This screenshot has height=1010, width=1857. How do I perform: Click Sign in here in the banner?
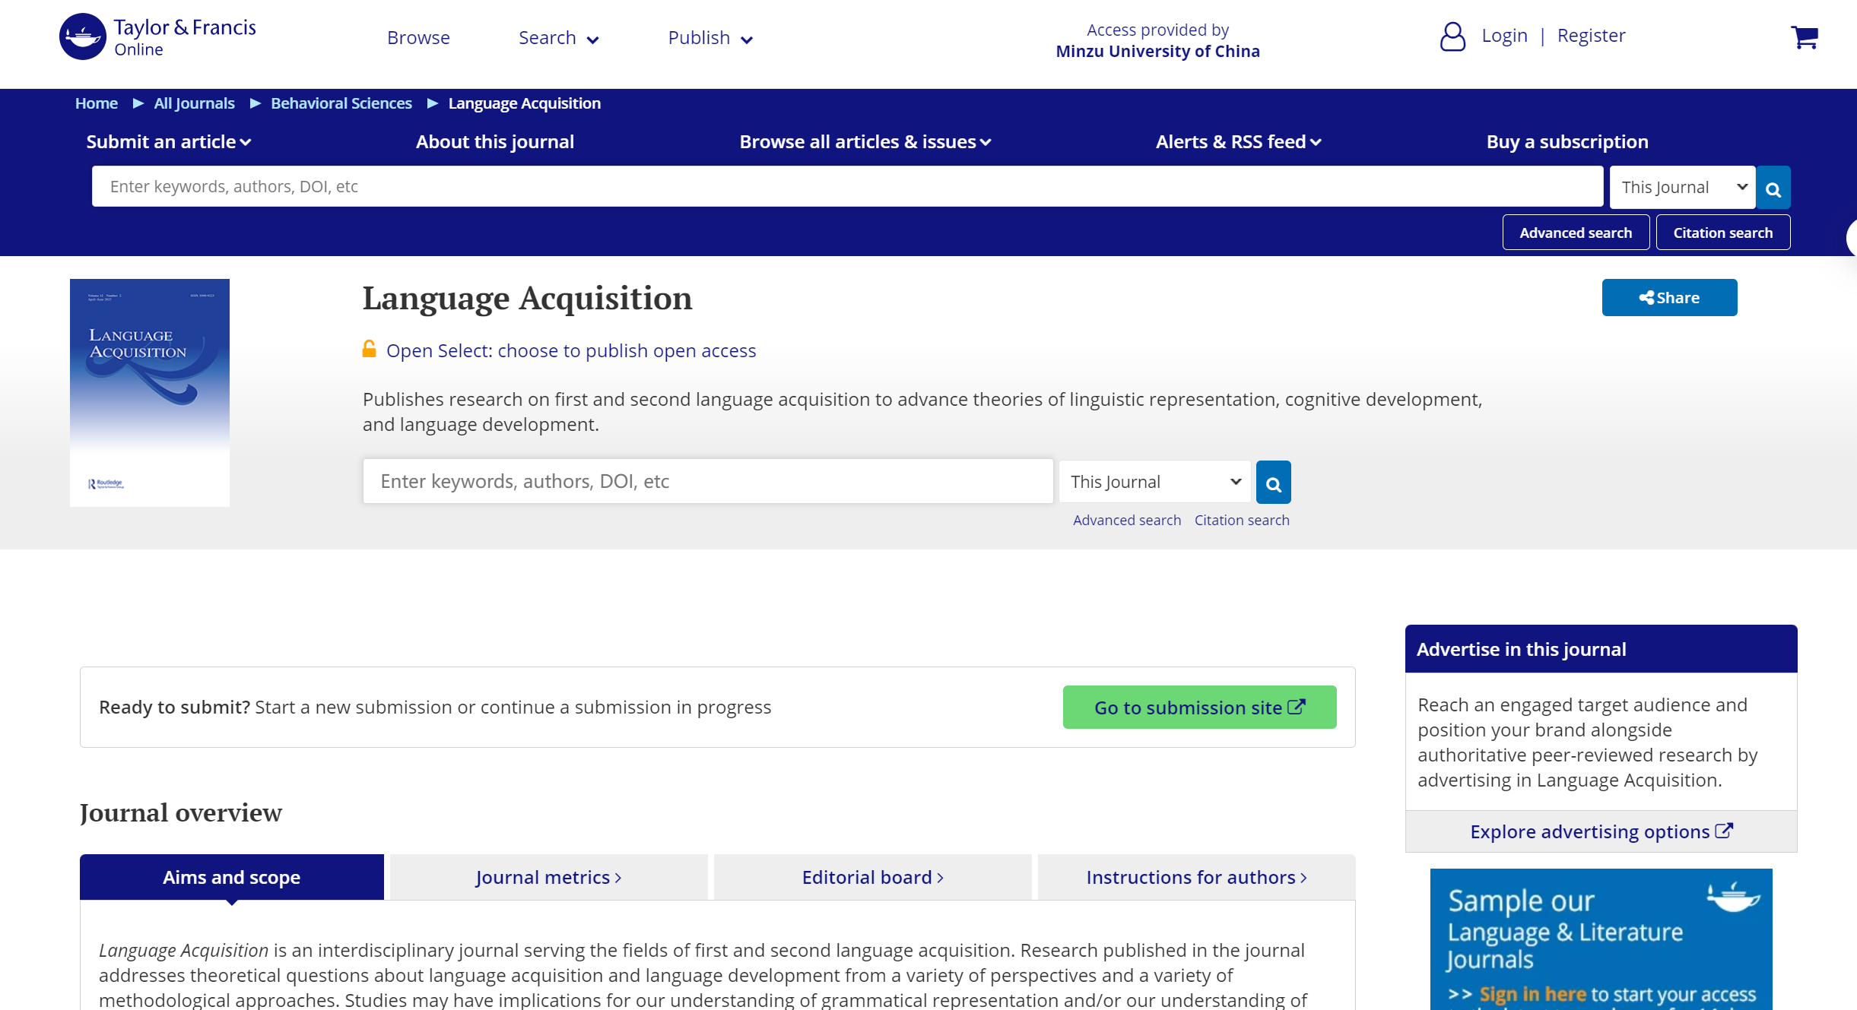tap(1532, 994)
